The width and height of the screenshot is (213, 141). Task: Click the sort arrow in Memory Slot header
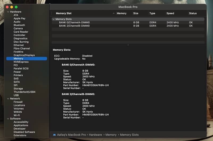tap(114, 13)
